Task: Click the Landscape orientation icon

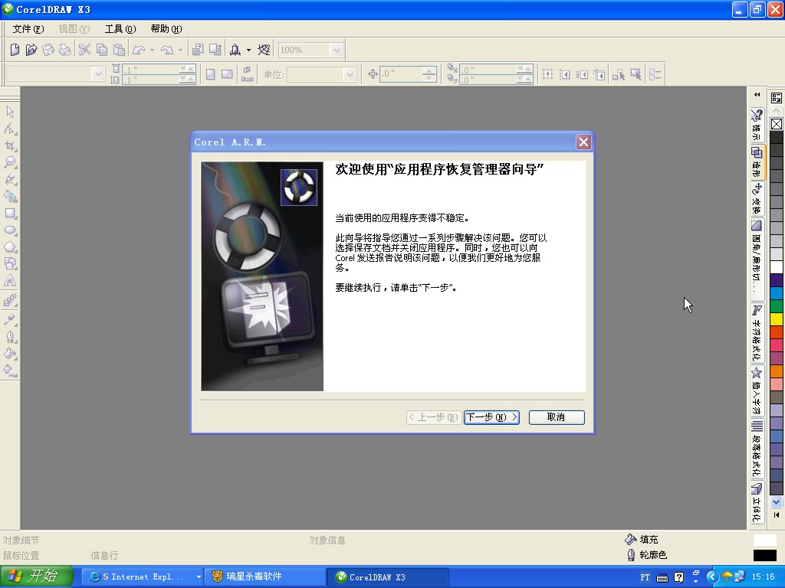Action: pos(227,74)
